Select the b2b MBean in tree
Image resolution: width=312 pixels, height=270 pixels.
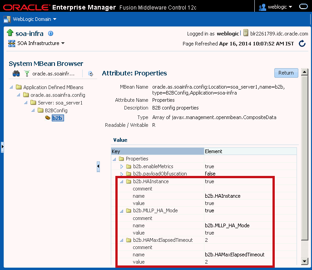coord(58,118)
